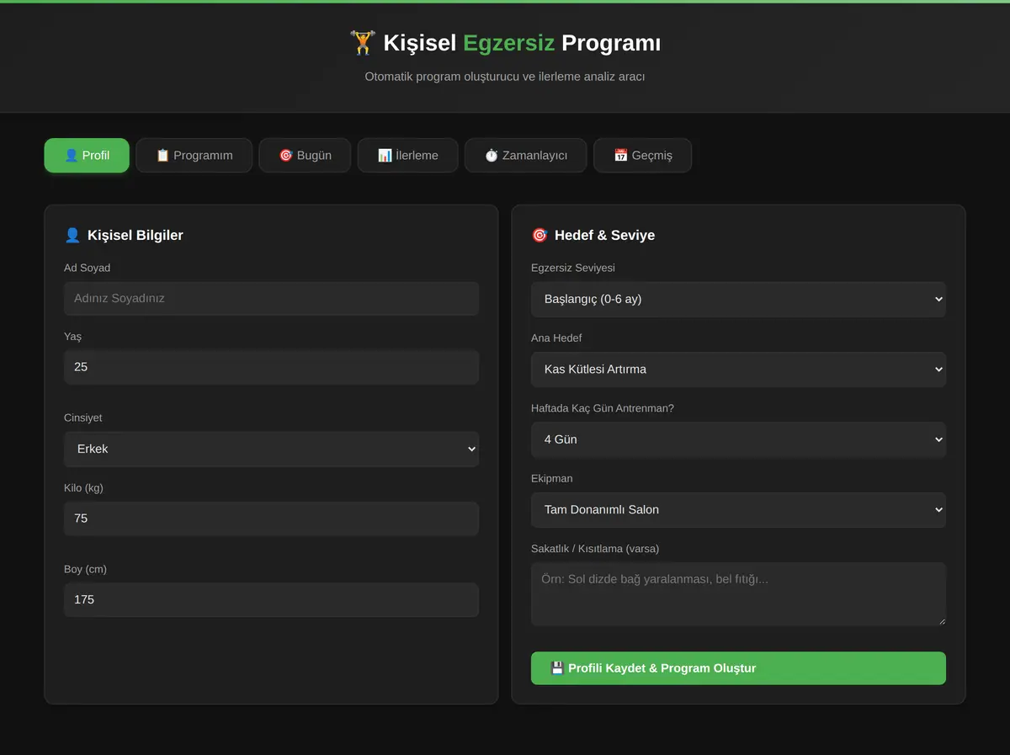The width and height of the screenshot is (1010, 755).
Task: Open the Cinsiyet dropdown
Action: point(271,449)
